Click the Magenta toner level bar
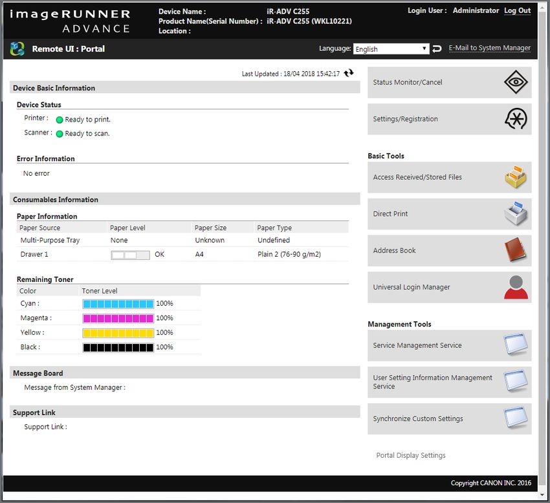Viewport: 550px width, 503px height. pos(118,318)
